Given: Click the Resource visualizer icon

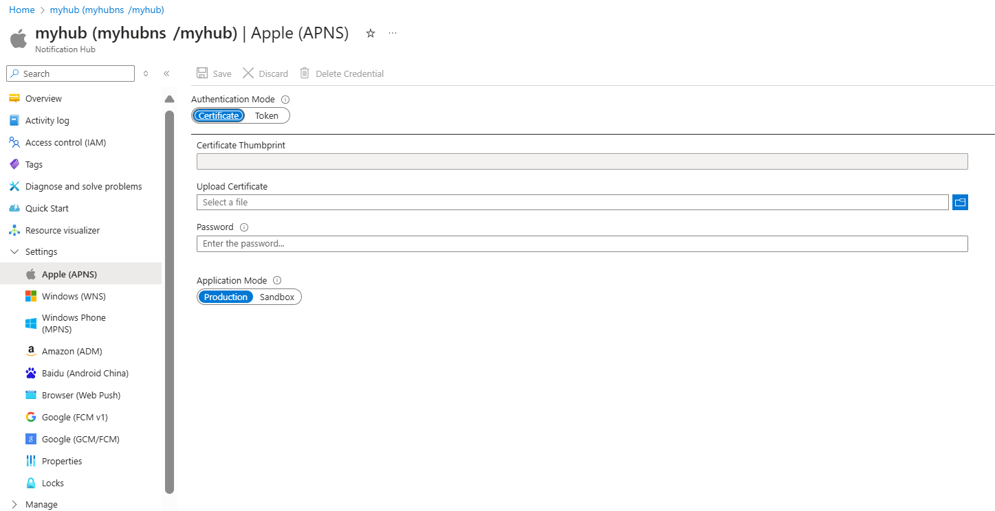Looking at the screenshot, I should point(15,229).
